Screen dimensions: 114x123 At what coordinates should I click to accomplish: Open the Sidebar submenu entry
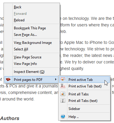click(x=84, y=109)
